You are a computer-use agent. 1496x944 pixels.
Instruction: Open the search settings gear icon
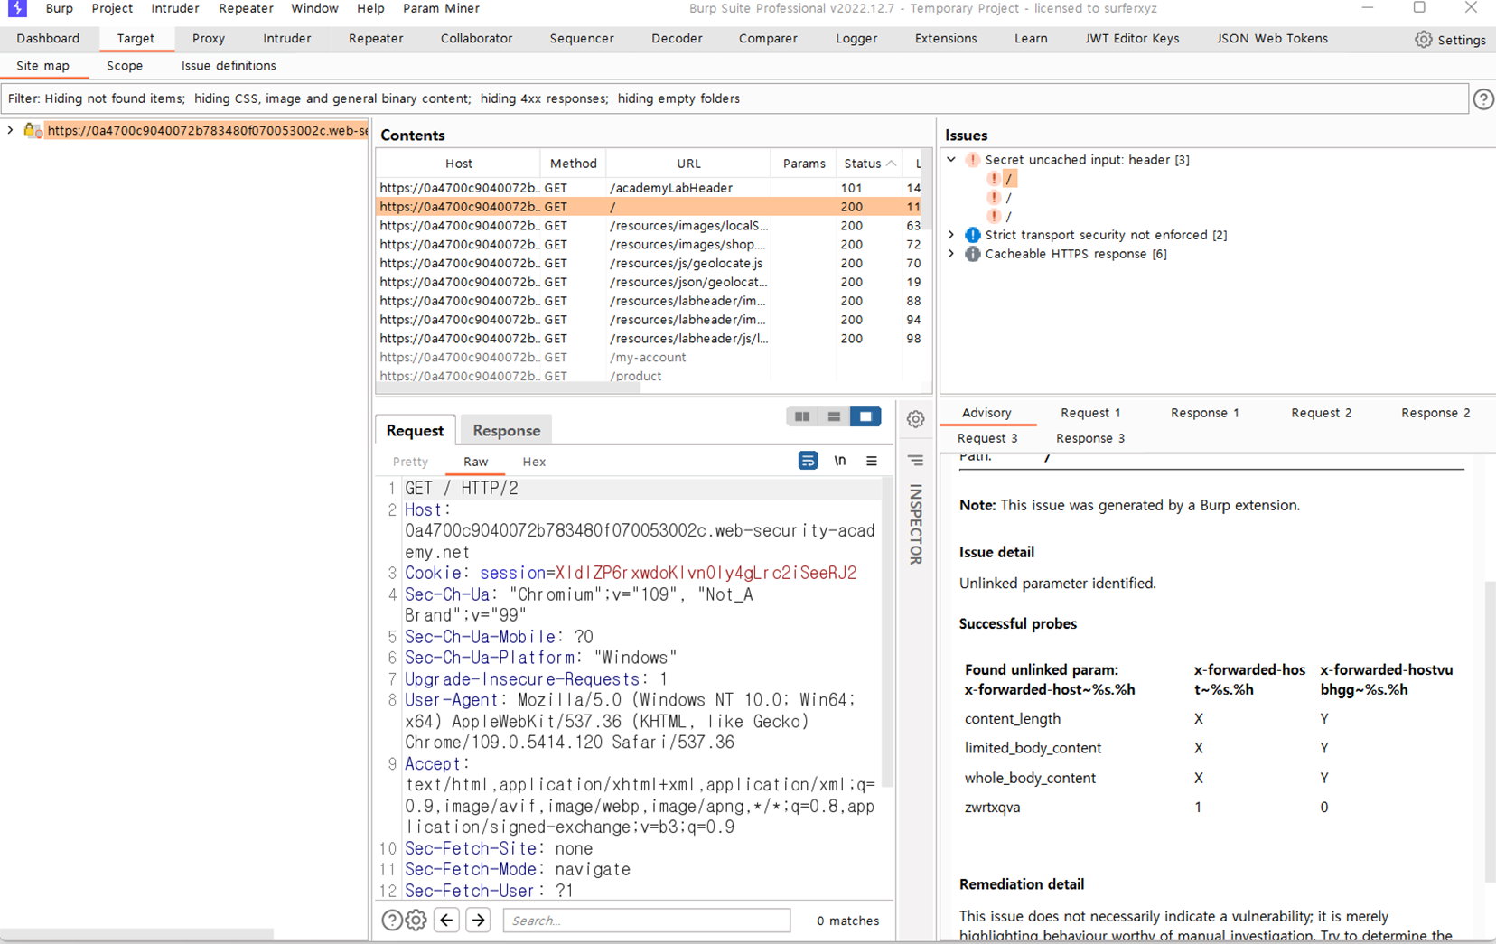(x=416, y=920)
